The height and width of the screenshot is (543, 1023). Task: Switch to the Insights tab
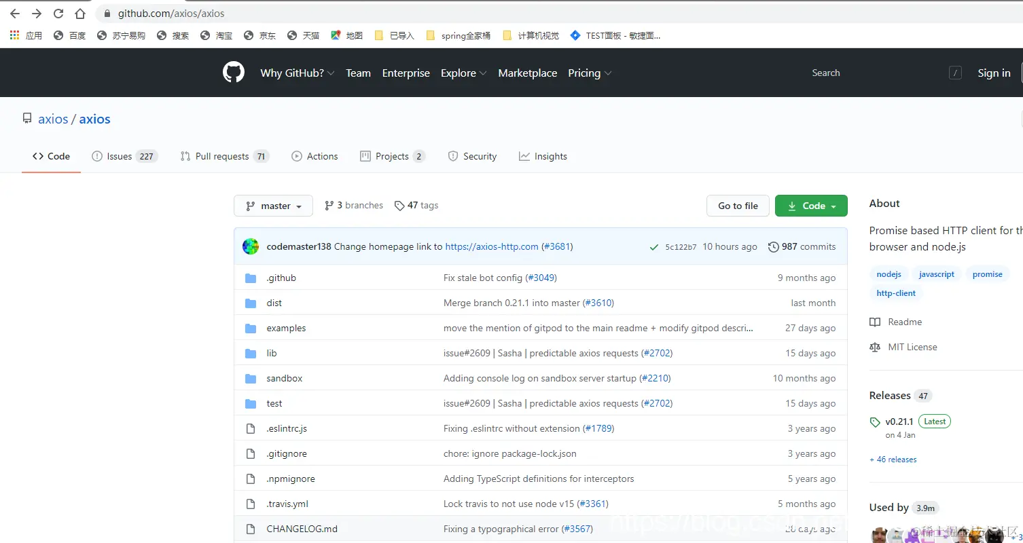point(543,156)
